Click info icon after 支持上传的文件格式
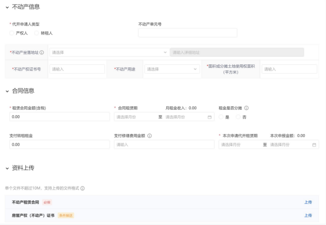 [83, 188]
